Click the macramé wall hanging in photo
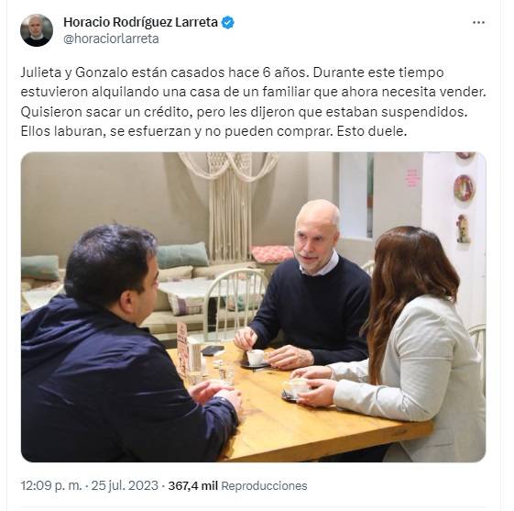 229,204
